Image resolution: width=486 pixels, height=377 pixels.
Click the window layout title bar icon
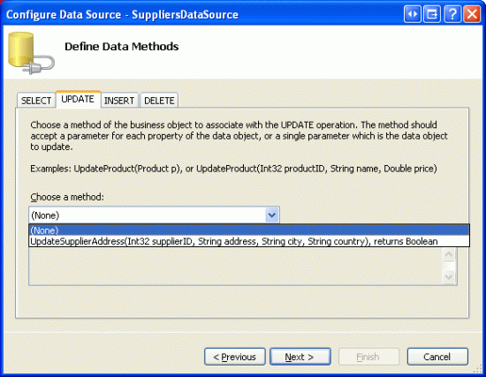[x=432, y=14]
